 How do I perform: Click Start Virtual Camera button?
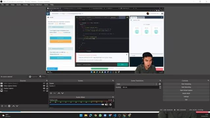point(186,90)
